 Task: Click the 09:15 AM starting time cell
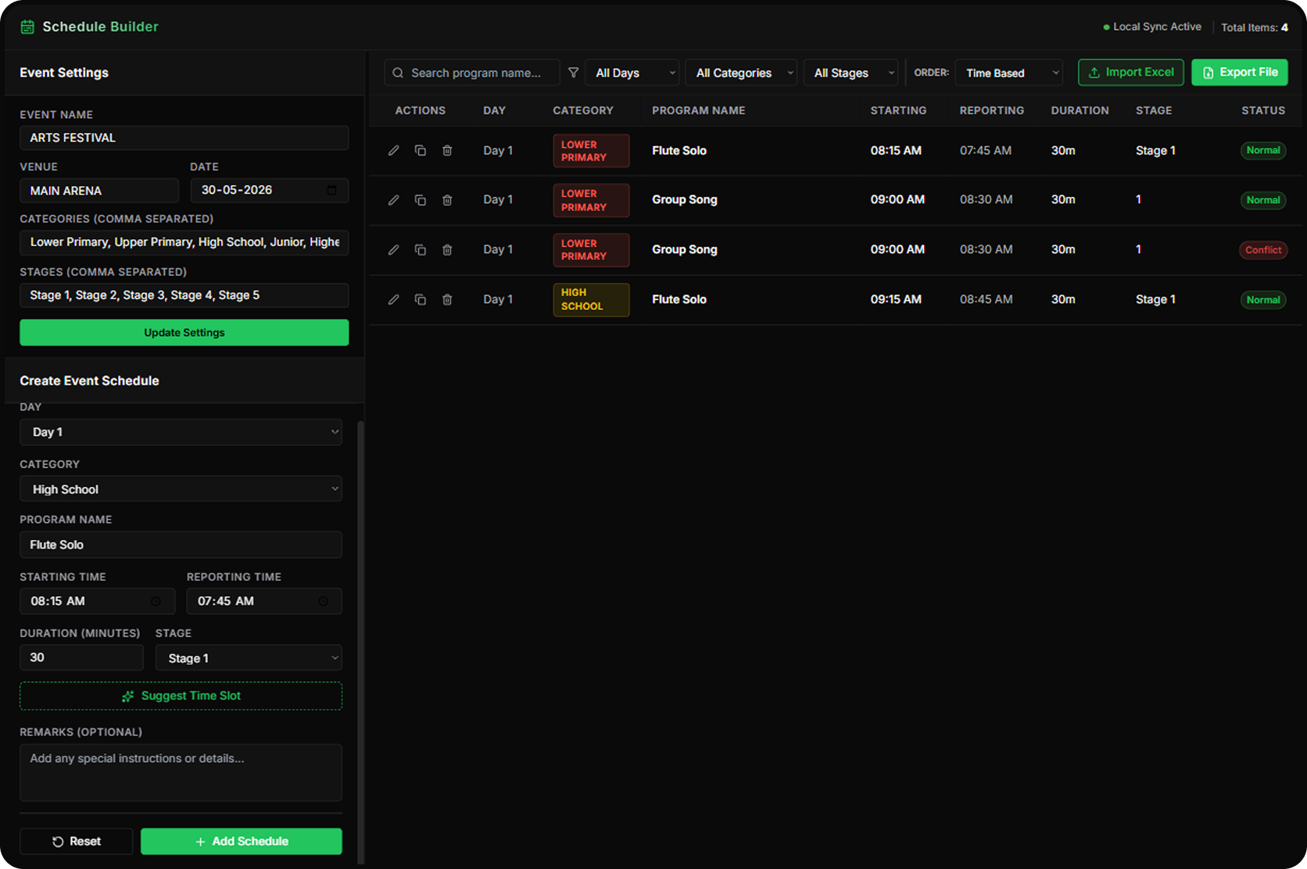[x=896, y=299]
